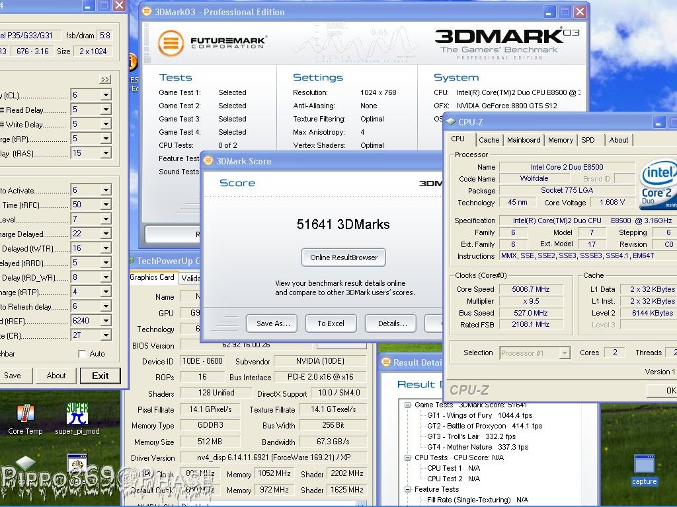This screenshot has height=507, width=677.
Task: Open the Read Delay dropdown showing 5
Action: 106,110
